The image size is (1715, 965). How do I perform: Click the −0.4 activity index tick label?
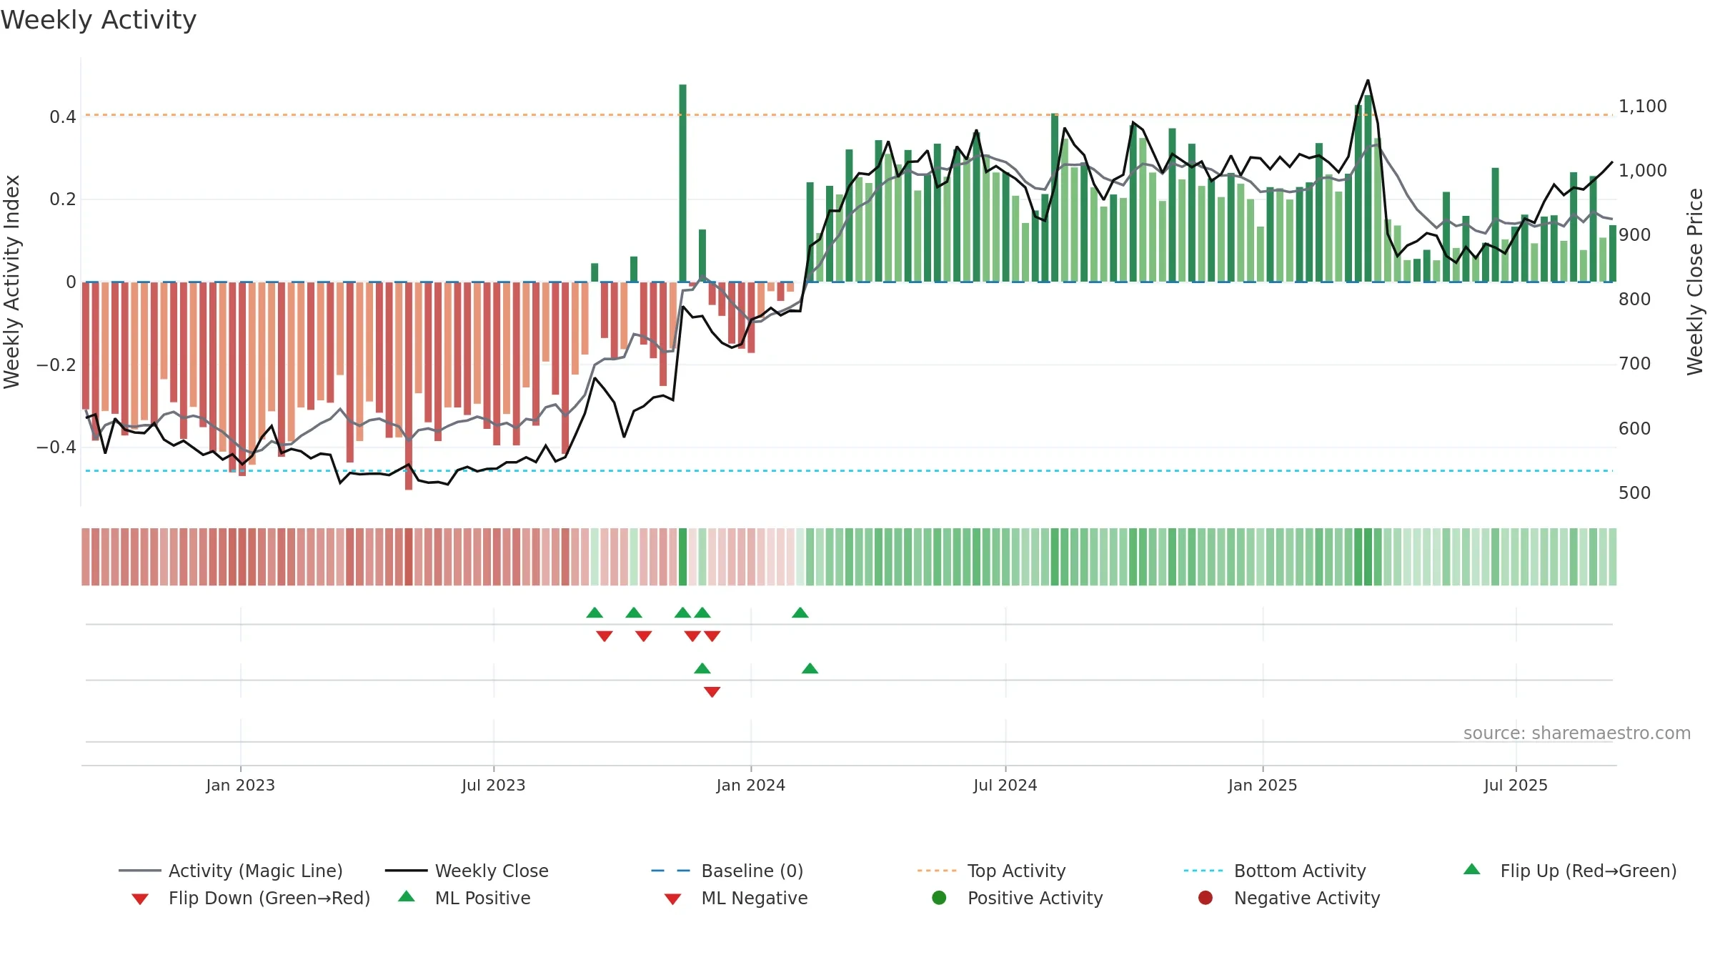click(56, 447)
